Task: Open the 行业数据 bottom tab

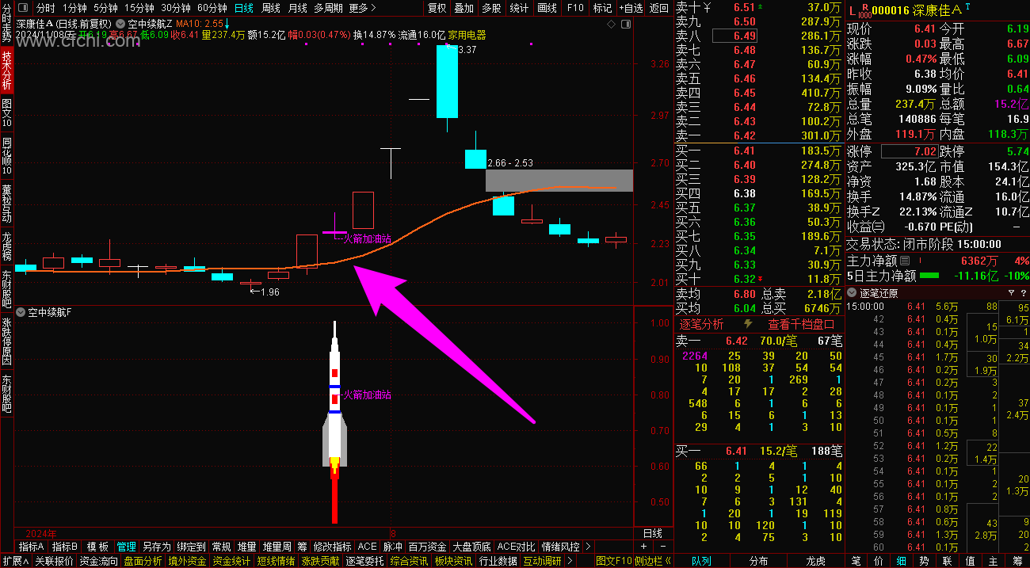Action: [x=498, y=561]
